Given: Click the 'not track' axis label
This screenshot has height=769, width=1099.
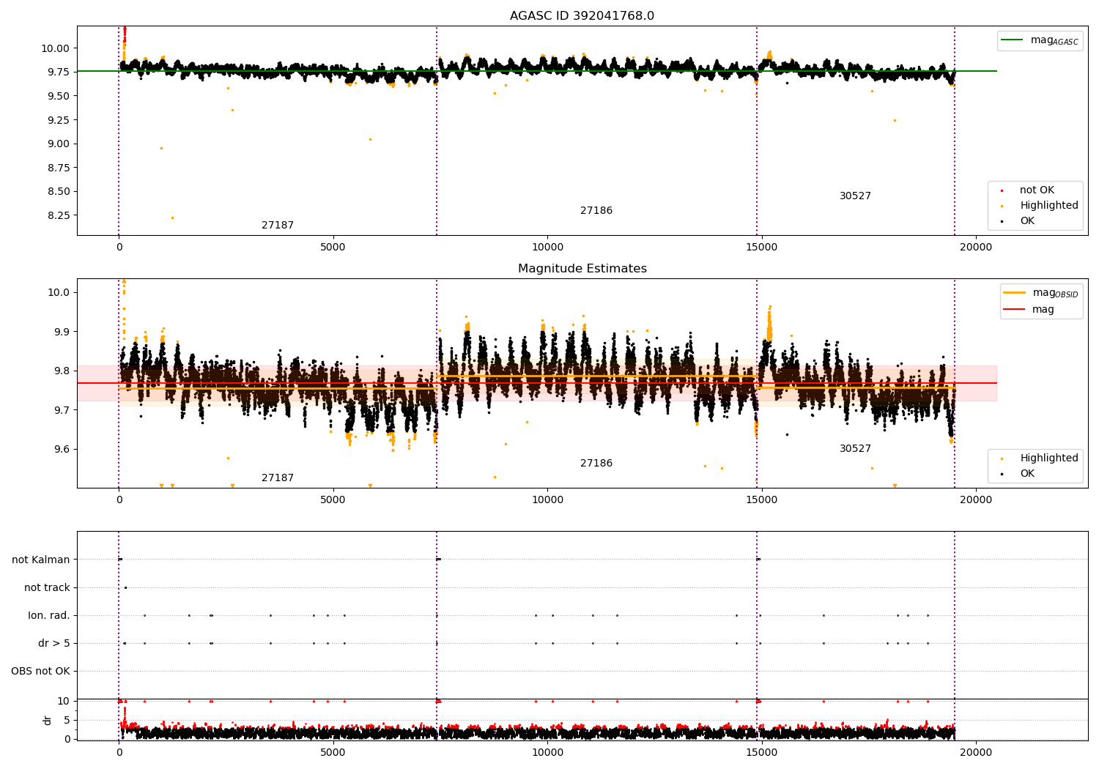Looking at the screenshot, I should point(47,587).
